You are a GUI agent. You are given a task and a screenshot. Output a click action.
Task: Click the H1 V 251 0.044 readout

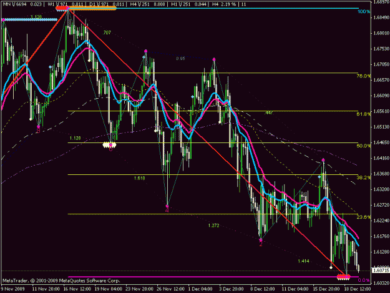[x=189, y=4]
